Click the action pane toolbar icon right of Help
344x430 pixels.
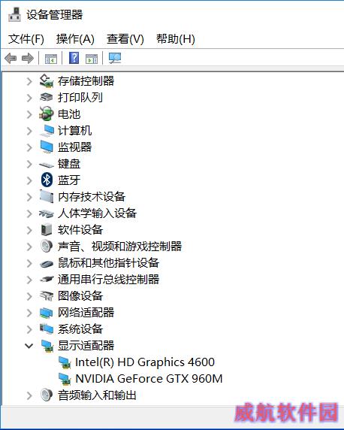[x=92, y=59]
